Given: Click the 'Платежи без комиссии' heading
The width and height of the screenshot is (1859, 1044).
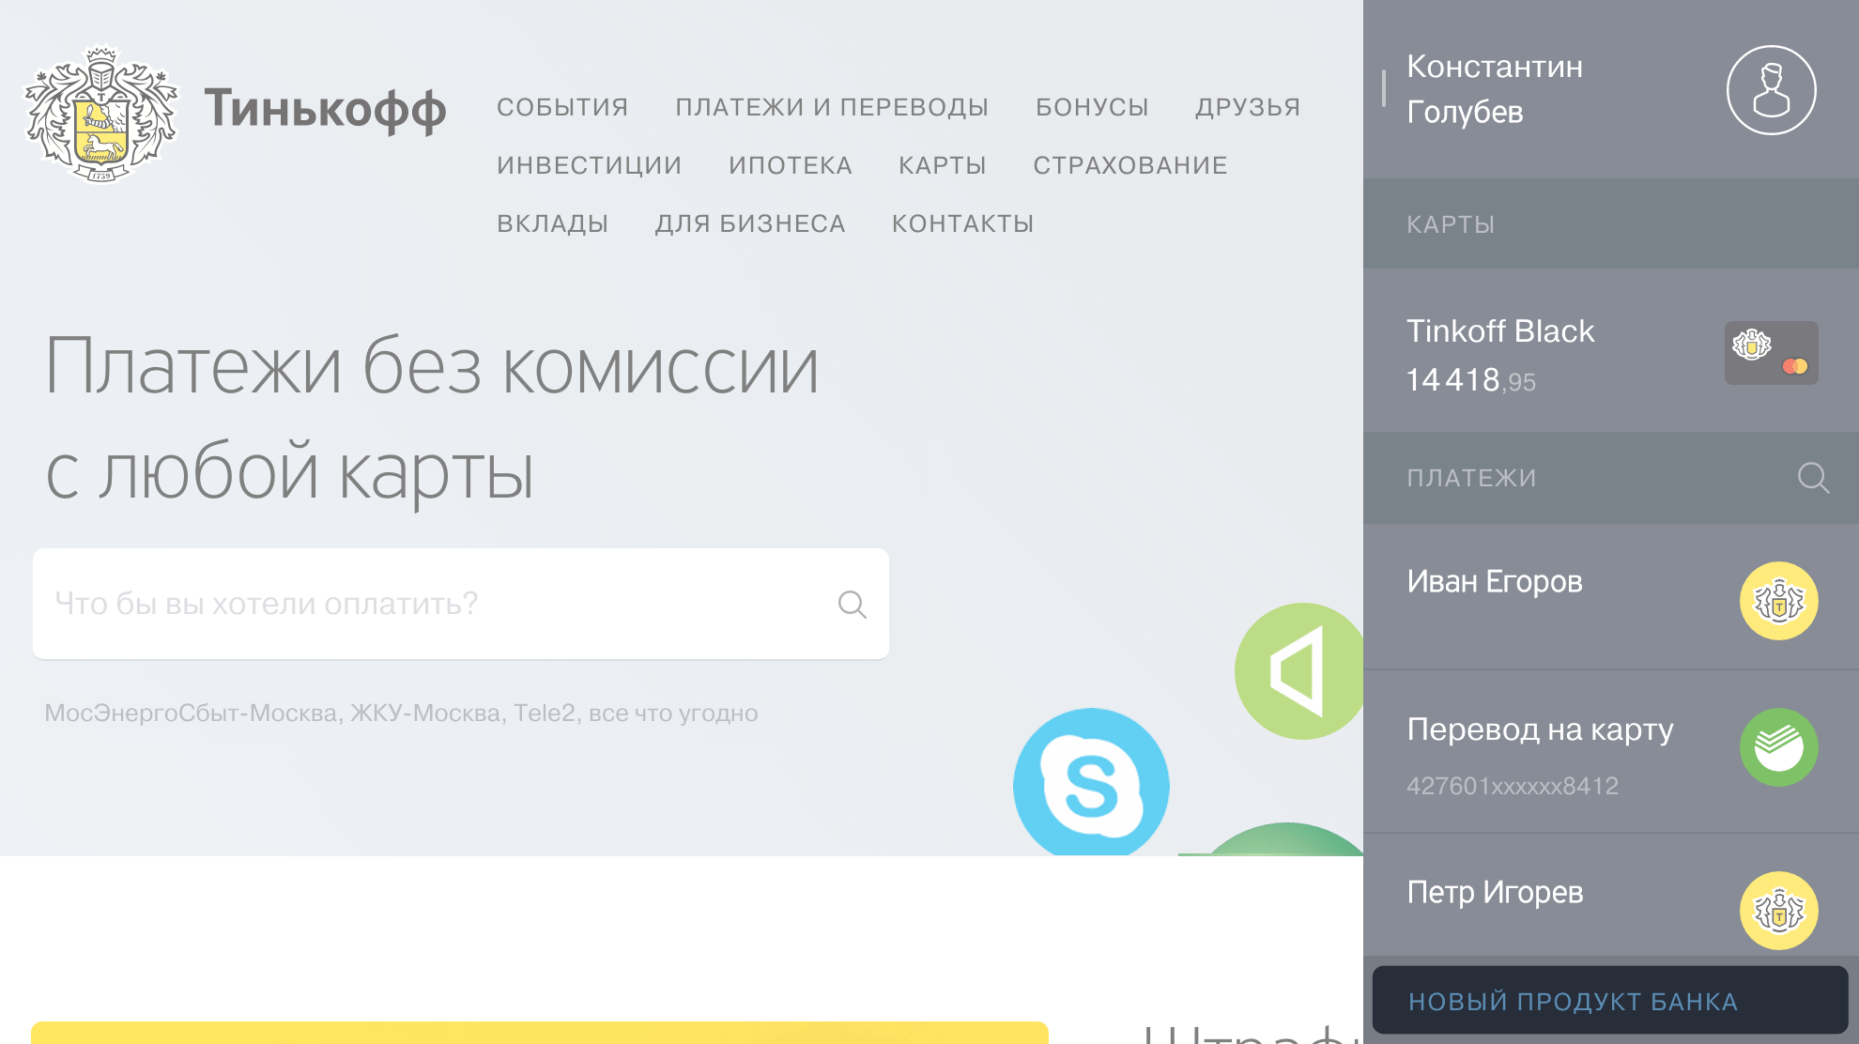Looking at the screenshot, I should (x=432, y=366).
